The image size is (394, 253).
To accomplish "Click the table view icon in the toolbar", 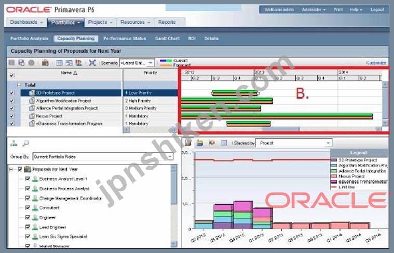I will tap(59, 63).
